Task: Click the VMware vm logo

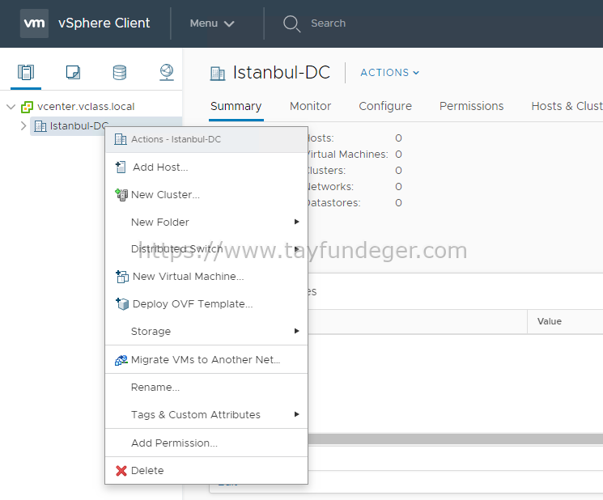Action: 34,23
